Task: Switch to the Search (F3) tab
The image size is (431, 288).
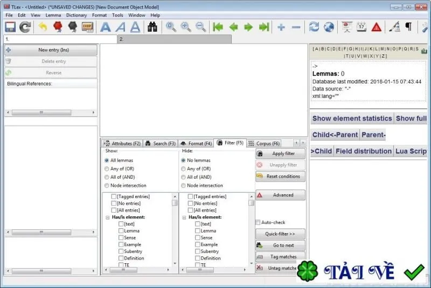Action: click(161, 143)
